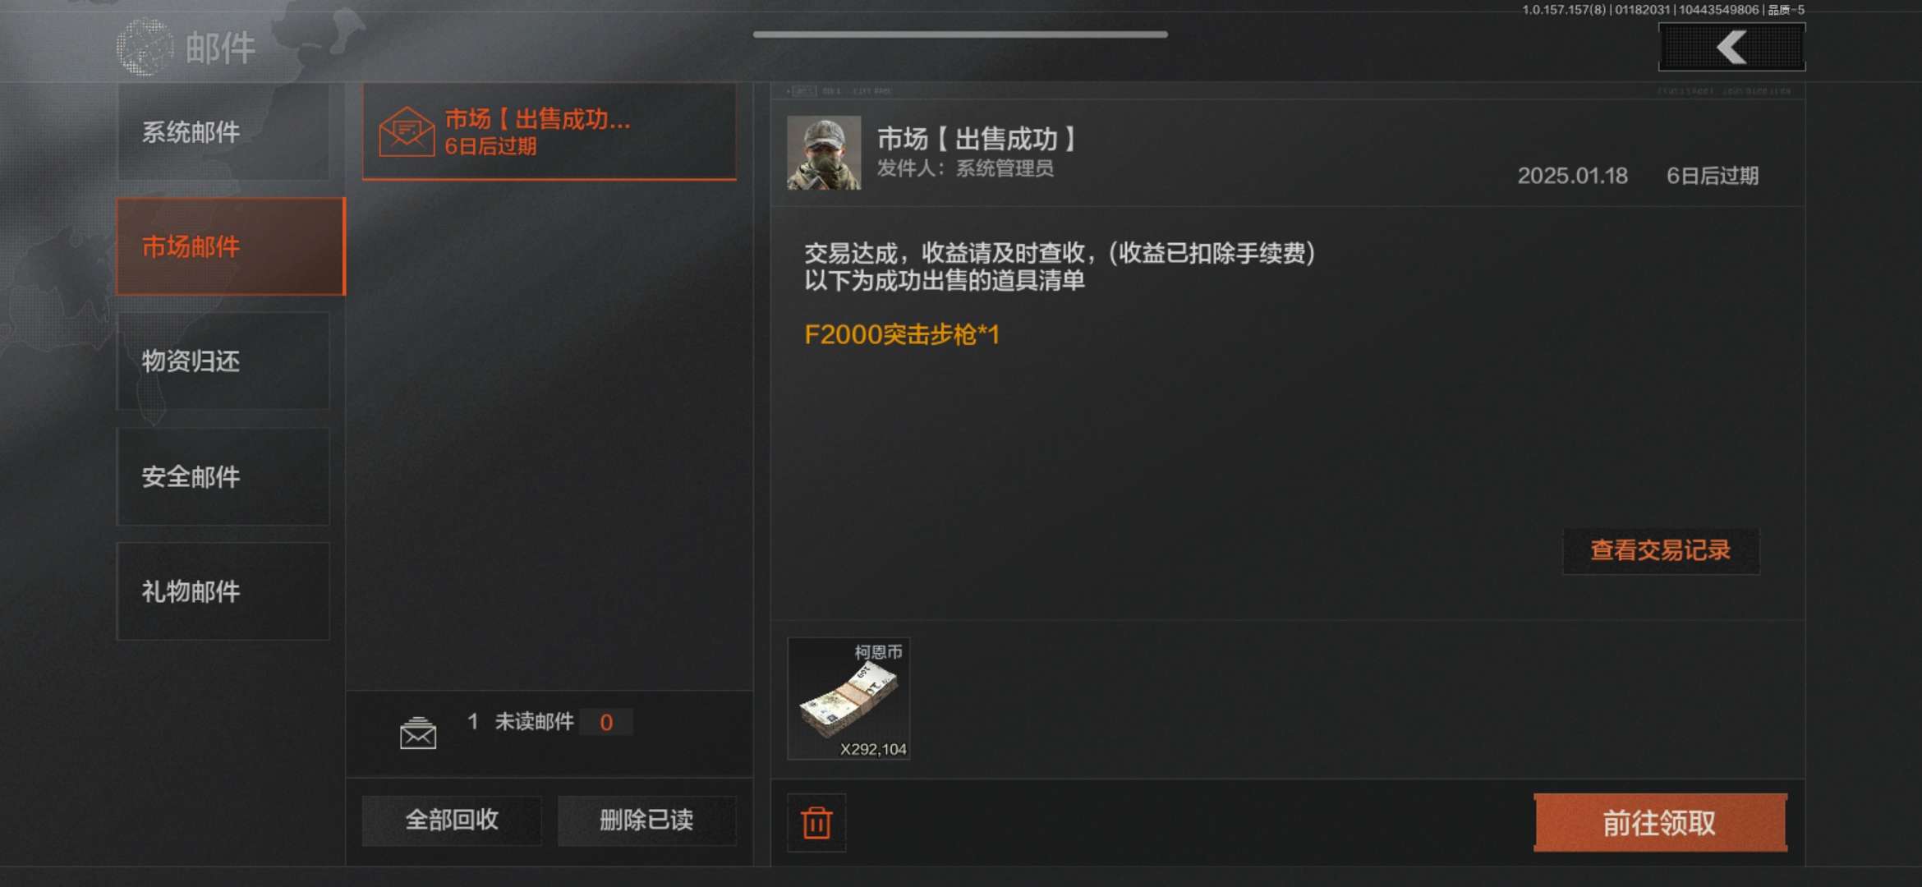Open the 系统邮件 tab
The width and height of the screenshot is (1922, 887).
coord(223,131)
